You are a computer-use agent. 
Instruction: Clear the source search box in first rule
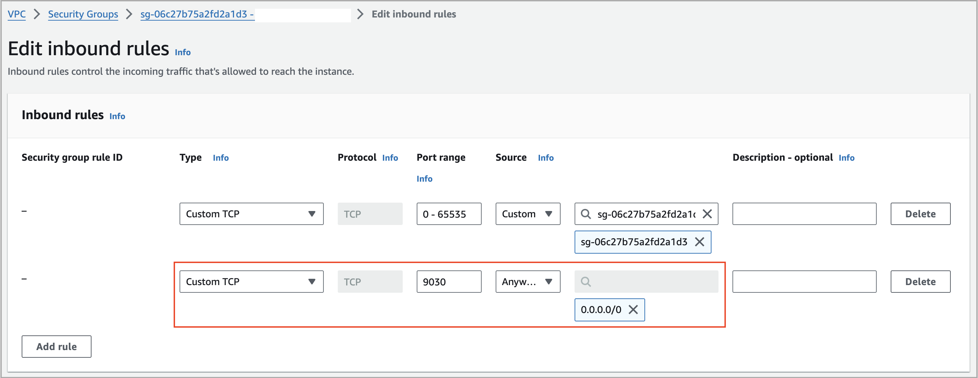tap(708, 214)
